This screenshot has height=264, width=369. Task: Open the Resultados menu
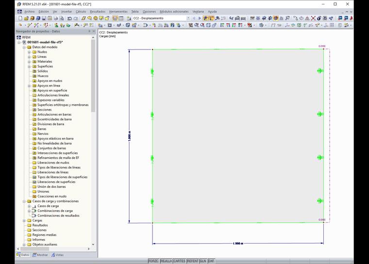(x=98, y=12)
